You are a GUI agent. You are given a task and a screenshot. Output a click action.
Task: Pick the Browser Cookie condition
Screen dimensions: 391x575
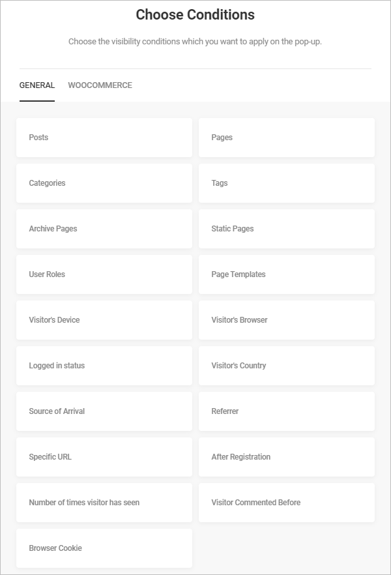(x=104, y=548)
